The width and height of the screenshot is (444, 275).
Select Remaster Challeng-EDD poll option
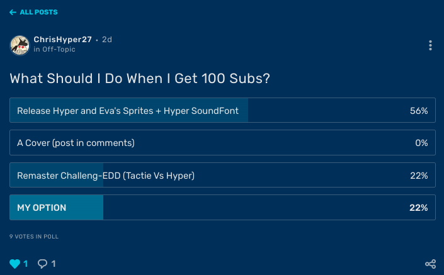[106, 176]
